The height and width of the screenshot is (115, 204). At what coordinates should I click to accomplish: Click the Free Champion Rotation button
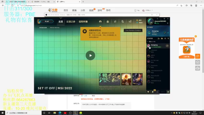[133, 30]
